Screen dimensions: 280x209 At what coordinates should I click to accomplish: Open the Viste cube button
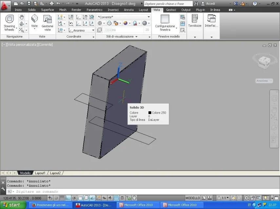(x=34, y=21)
